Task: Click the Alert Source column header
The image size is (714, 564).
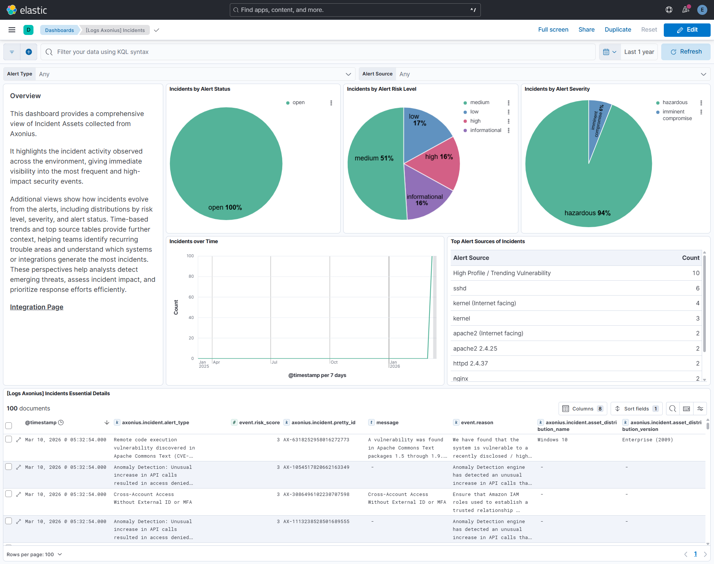Action: [471, 258]
